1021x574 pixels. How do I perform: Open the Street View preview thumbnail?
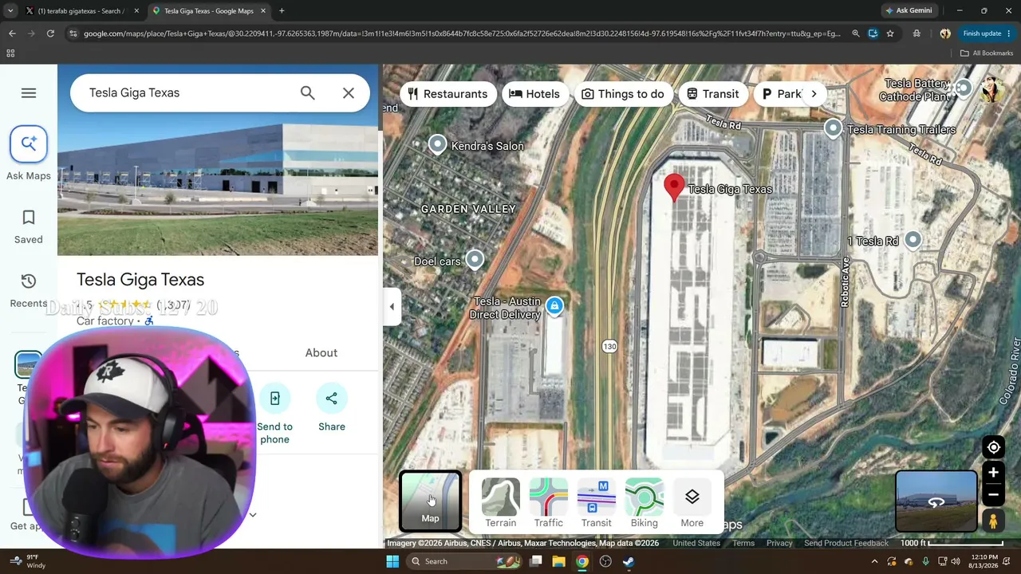[x=936, y=501]
